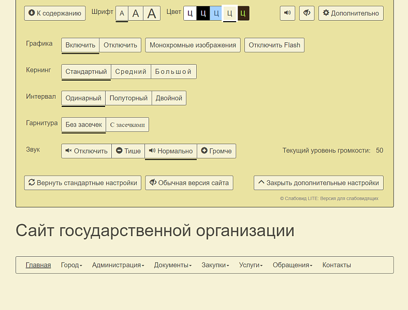Select the largest font size A
This screenshot has width=408, height=310.
tap(152, 13)
